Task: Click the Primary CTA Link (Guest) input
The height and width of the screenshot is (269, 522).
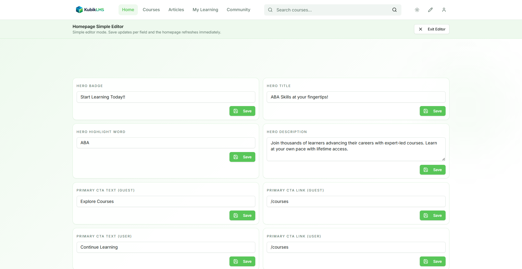Action: tap(356, 202)
